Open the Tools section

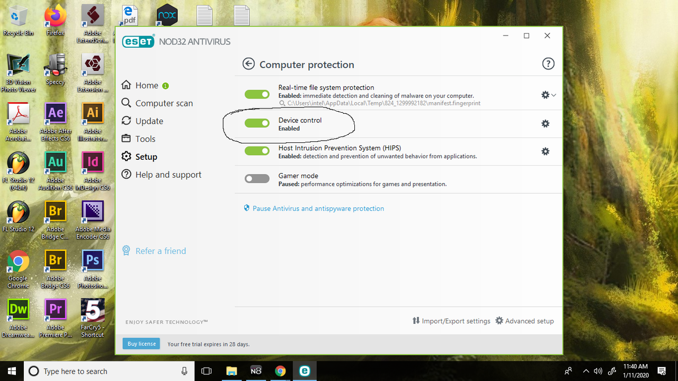coord(138,139)
